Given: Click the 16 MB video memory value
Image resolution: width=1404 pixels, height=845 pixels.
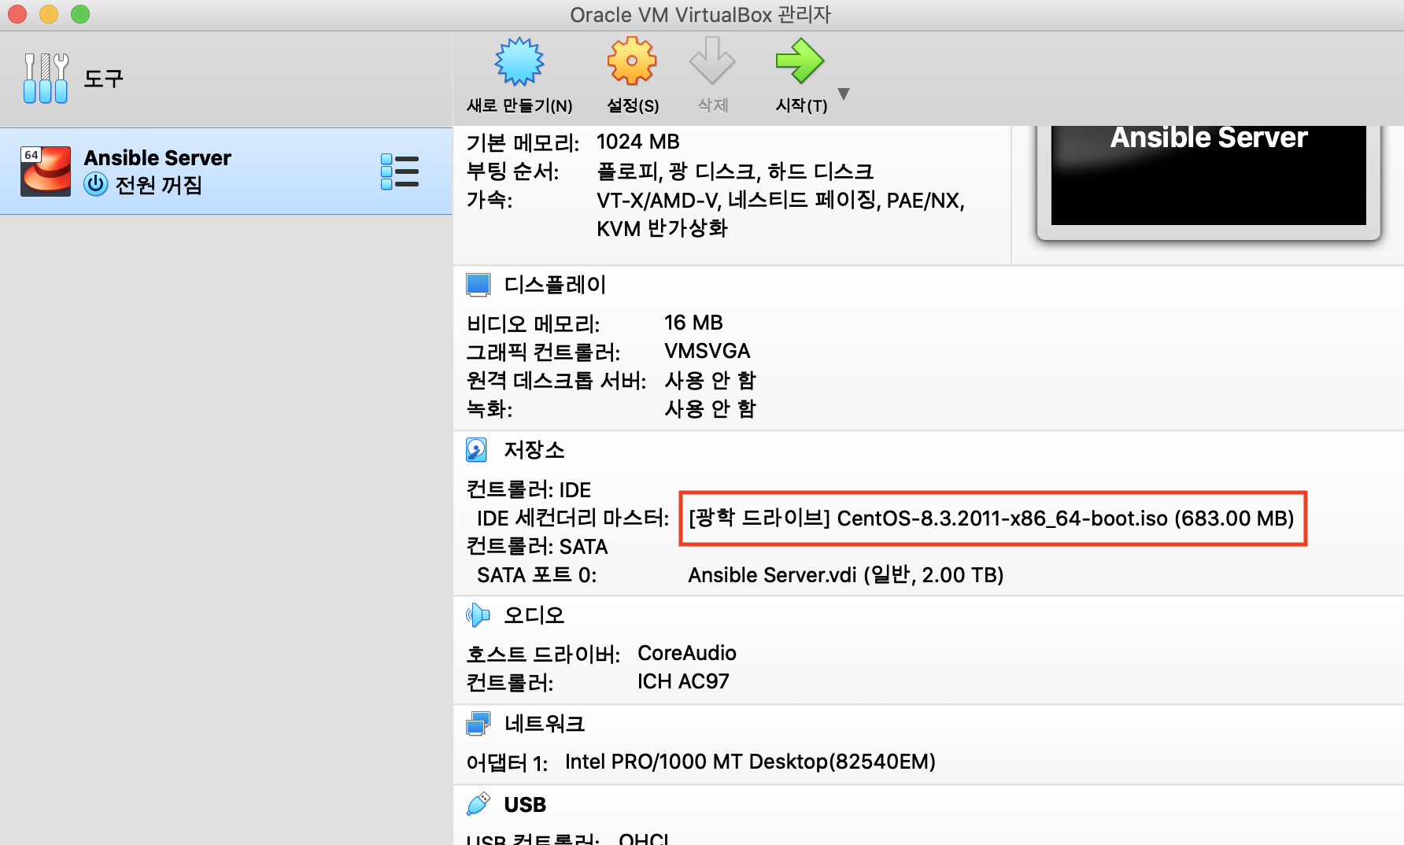Looking at the screenshot, I should click(x=693, y=323).
